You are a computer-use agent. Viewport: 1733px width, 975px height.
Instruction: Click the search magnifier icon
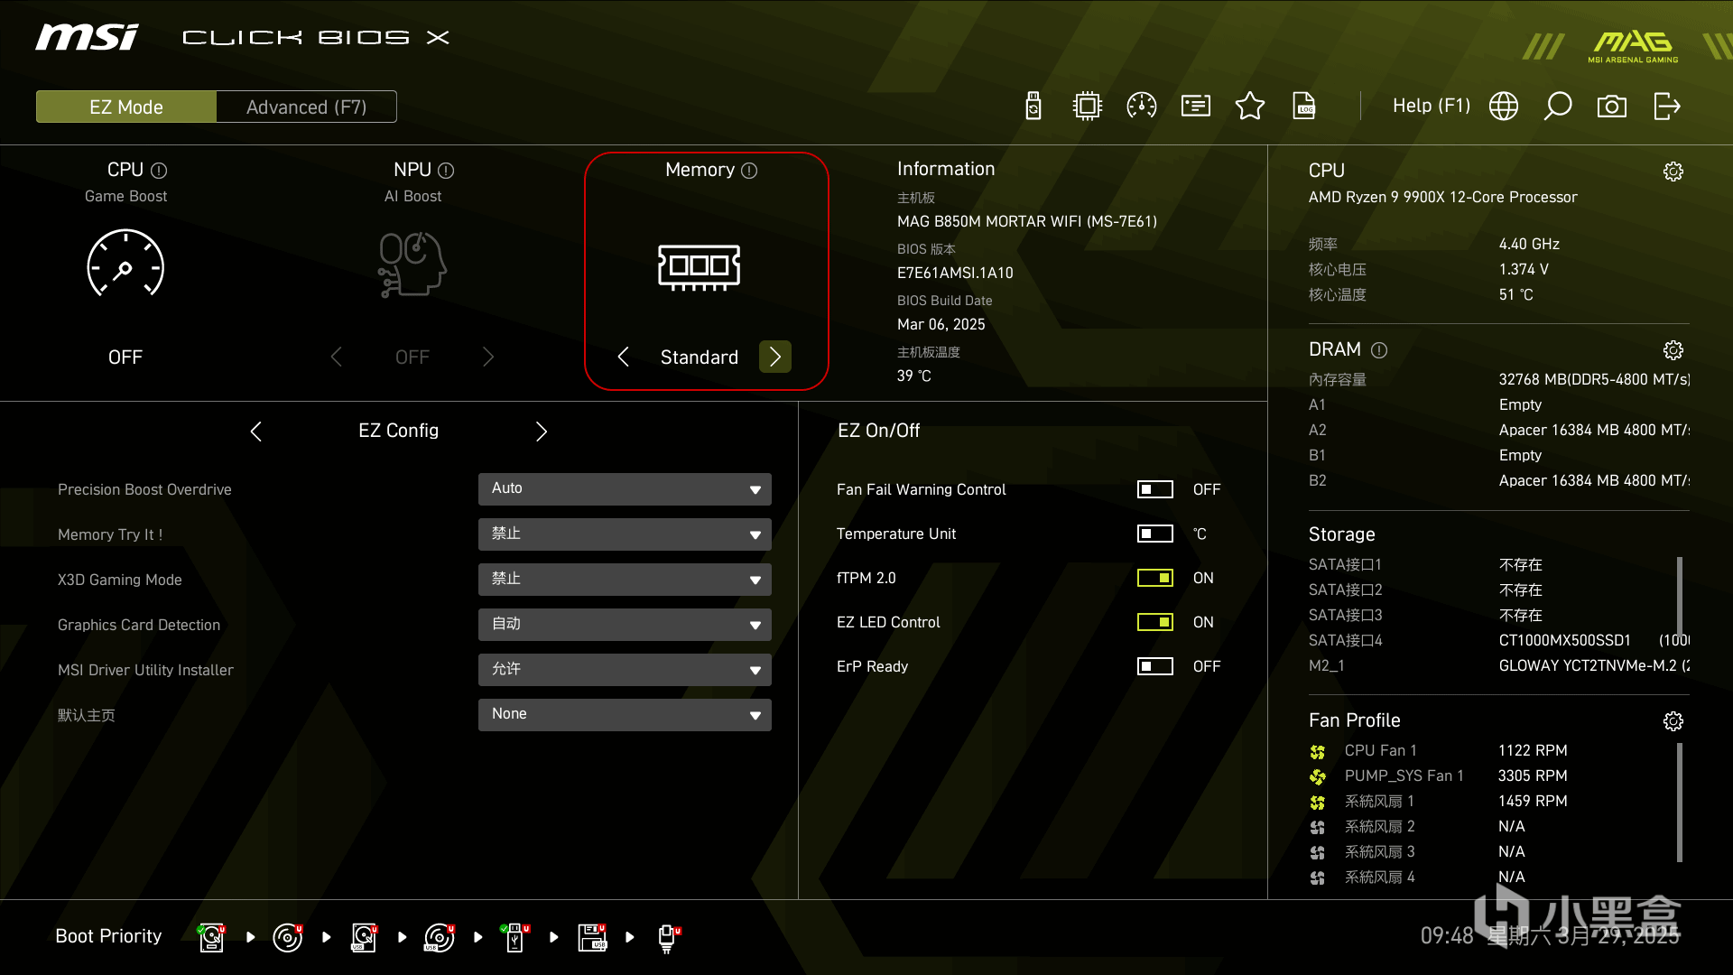click(x=1558, y=107)
